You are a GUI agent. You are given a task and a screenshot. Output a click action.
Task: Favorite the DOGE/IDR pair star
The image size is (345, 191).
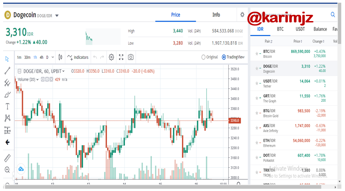coord(257,69)
